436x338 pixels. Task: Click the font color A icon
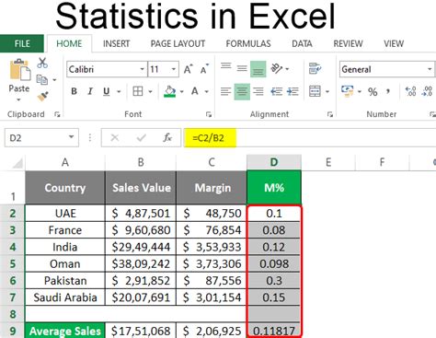pos(195,91)
